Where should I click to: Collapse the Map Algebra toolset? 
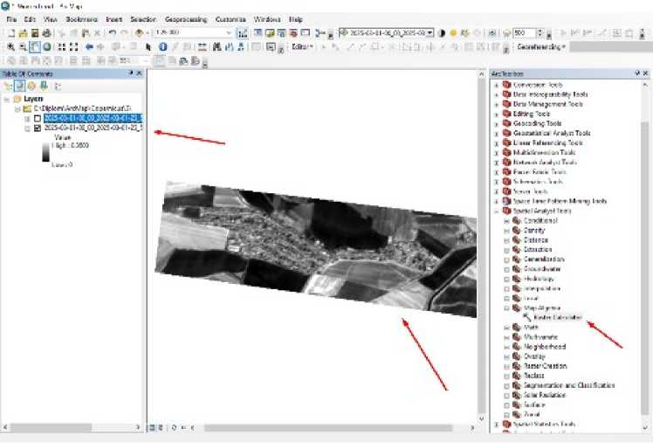coord(506,308)
